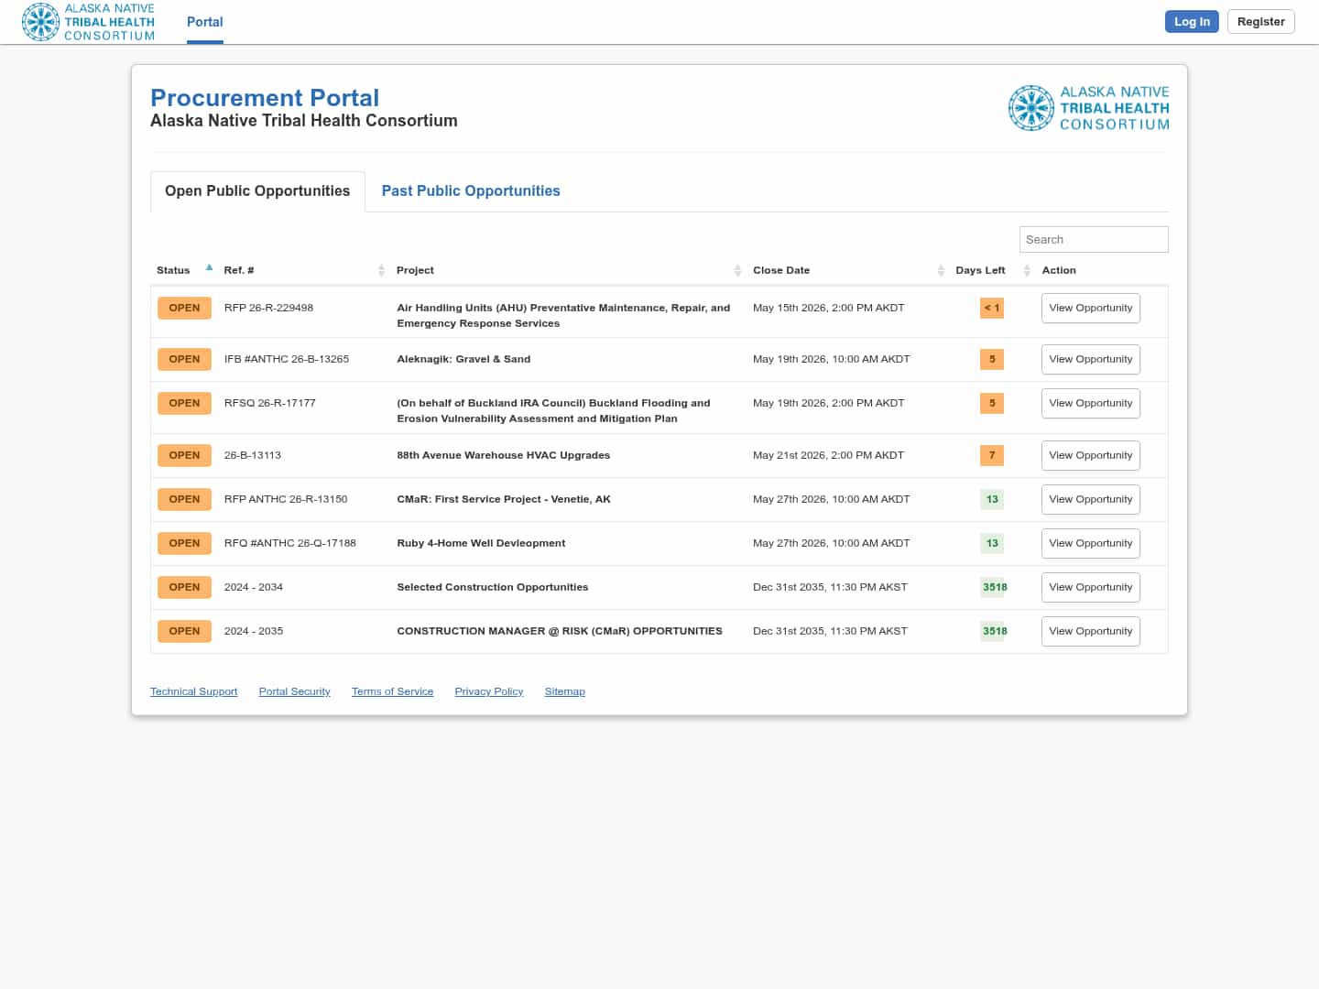
Task: Click the OPEN status badge for RFP 26-R-229498
Action: (x=184, y=309)
